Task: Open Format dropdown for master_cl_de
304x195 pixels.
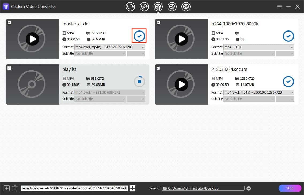Action: coord(110,47)
